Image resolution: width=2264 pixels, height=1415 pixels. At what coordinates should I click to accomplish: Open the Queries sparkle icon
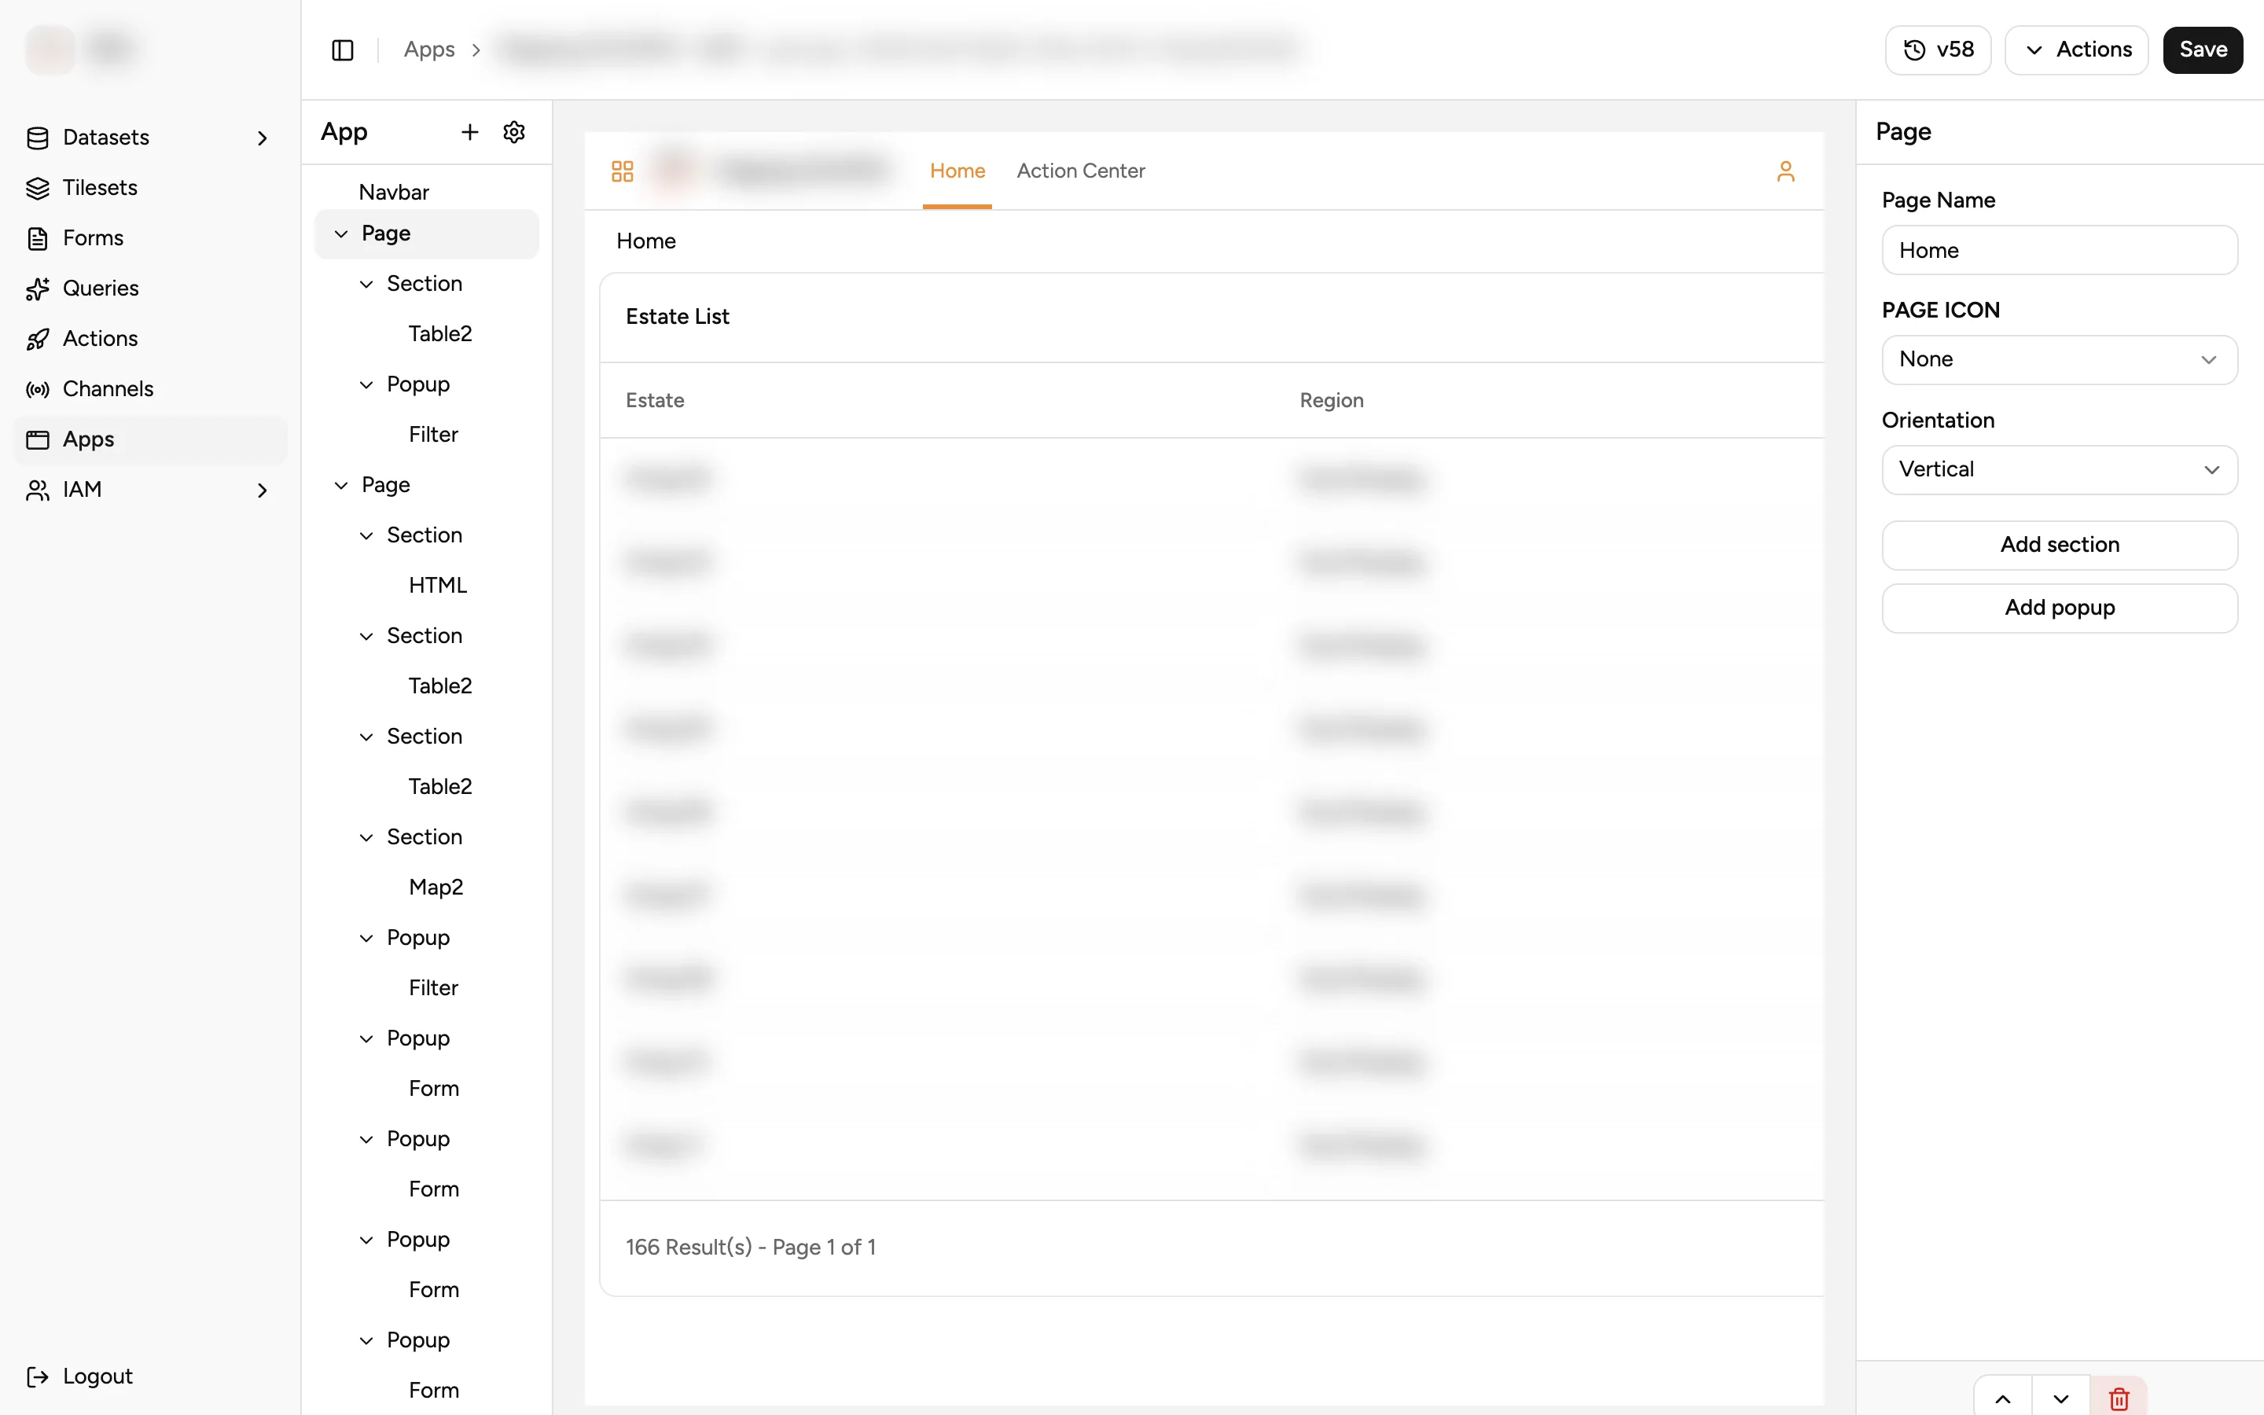pyautogui.click(x=38, y=289)
